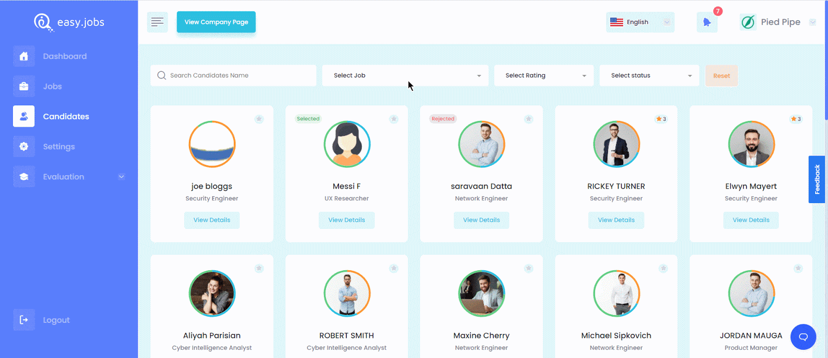Viewport: 828px width, 358px height.
Task: Expand the Evaluation submenu chevron
Action: [x=122, y=177]
